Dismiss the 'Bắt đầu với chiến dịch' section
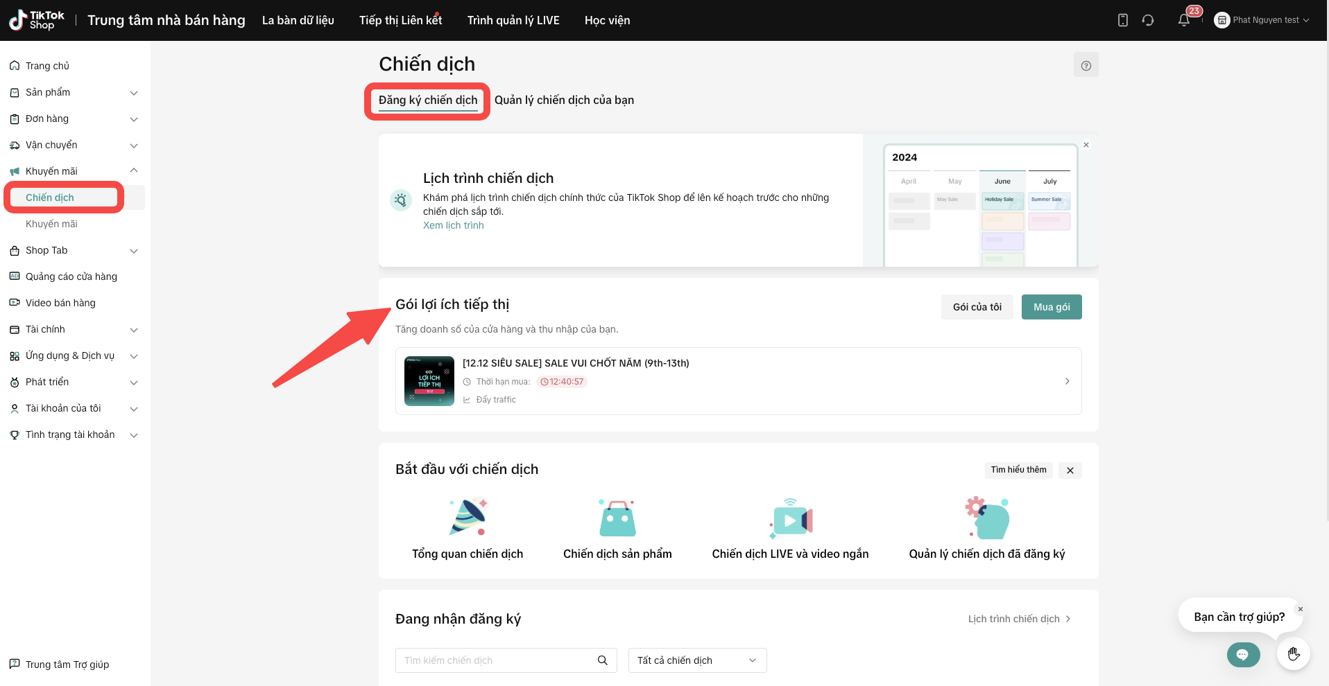This screenshot has width=1329, height=686. (x=1070, y=470)
